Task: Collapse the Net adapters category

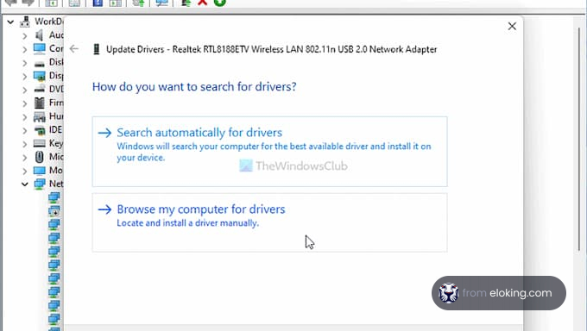Action: (25, 184)
